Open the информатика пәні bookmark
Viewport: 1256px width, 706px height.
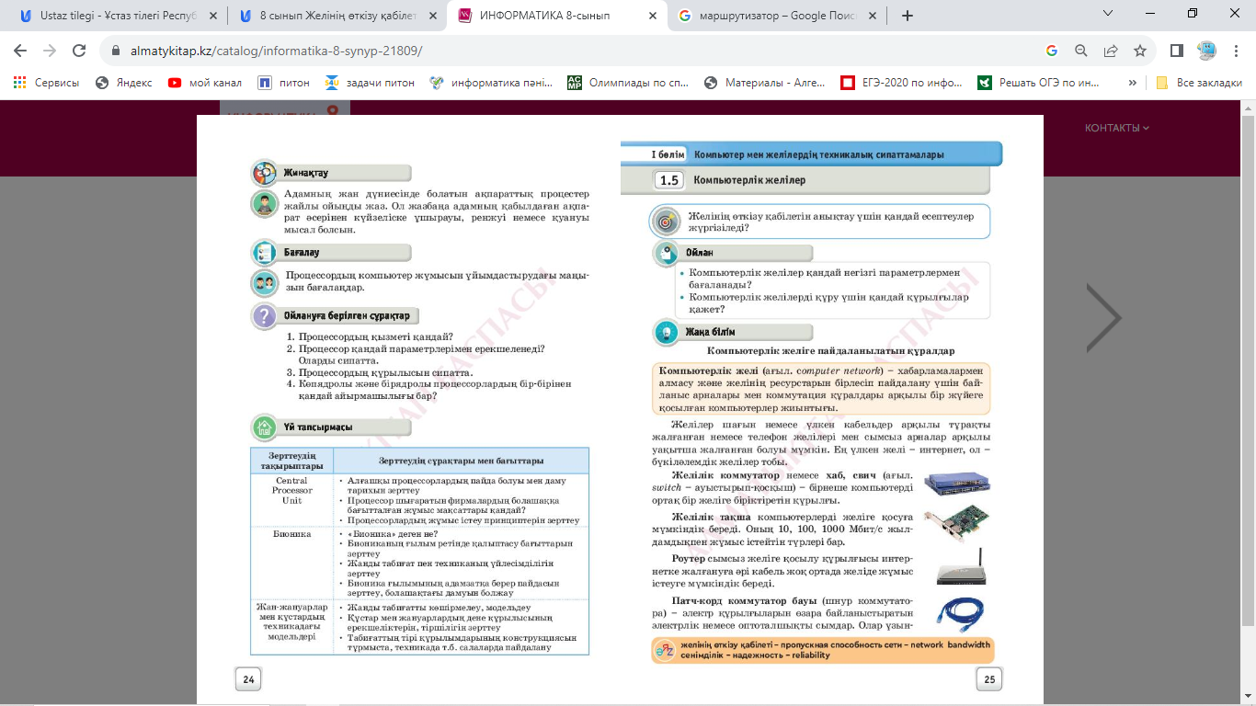491,83
